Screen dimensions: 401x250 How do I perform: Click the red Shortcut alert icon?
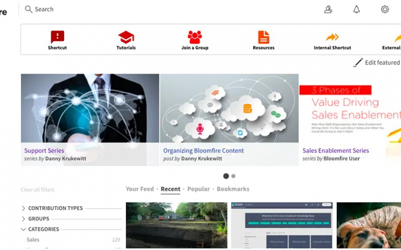[x=57, y=37]
